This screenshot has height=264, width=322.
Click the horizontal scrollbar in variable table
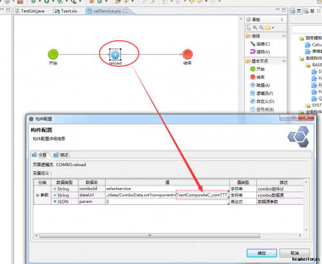point(150,236)
